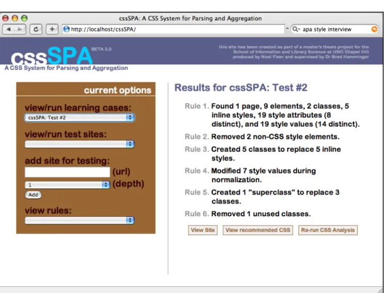Open the search magnifier icon menu

coord(296,29)
